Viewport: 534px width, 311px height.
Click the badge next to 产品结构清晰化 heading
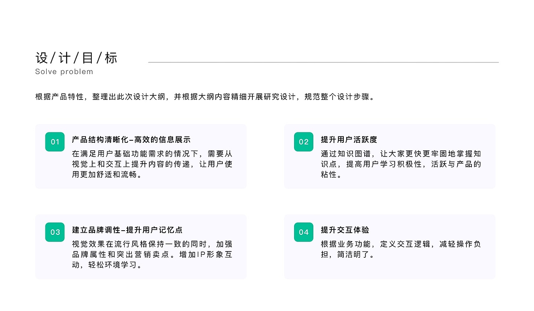point(54,142)
